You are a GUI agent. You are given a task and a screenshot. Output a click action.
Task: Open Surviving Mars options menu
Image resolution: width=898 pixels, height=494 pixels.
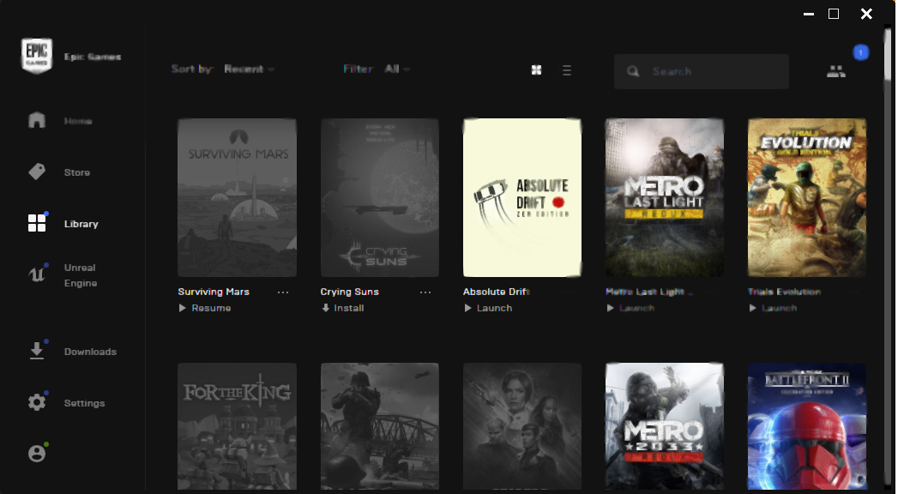(x=283, y=292)
